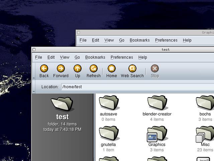This screenshot has height=161, width=214.
Task: Click the sidebar 'test' folder title text
Action: tap(63, 117)
